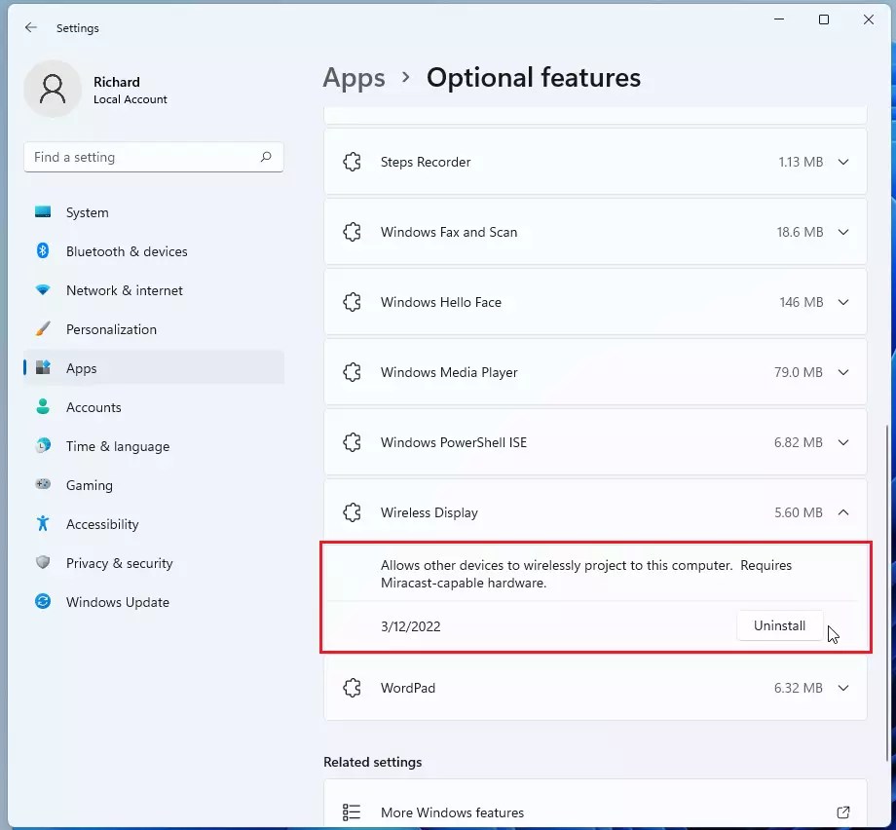Select the Accounts icon in sidebar
This screenshot has height=830, width=896.
click(x=41, y=407)
